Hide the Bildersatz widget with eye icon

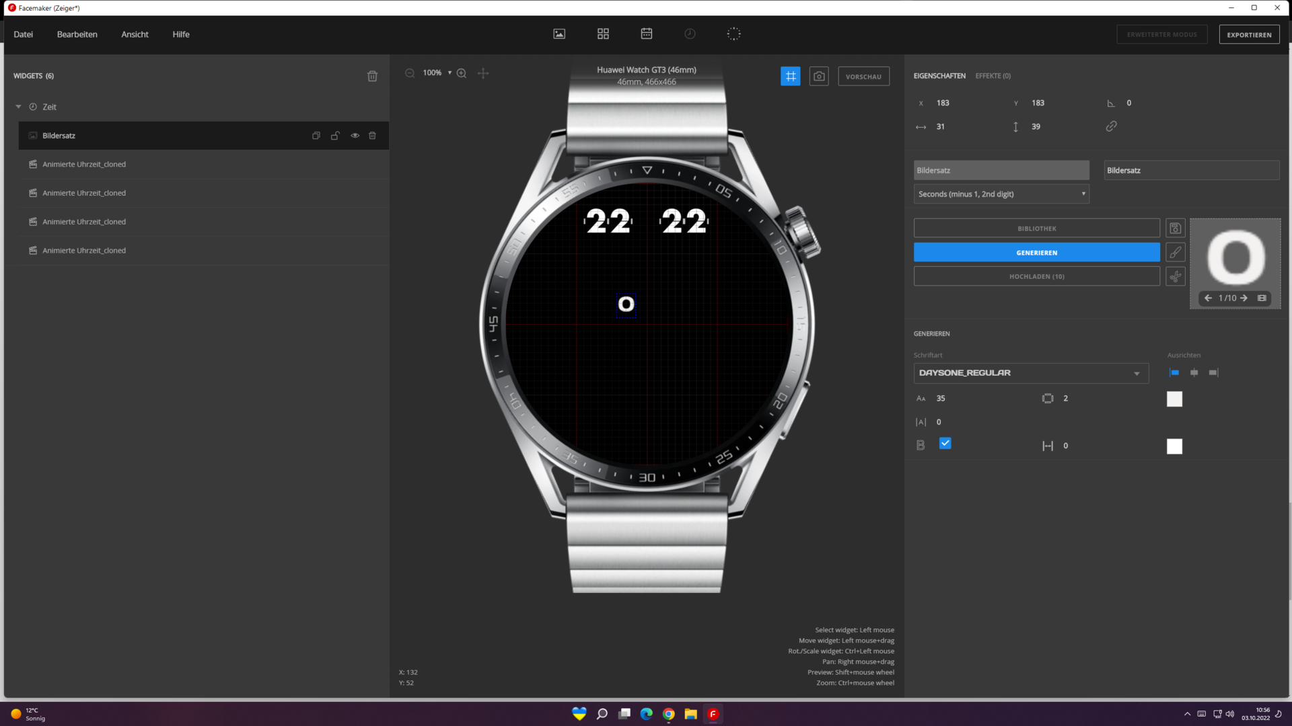[355, 136]
